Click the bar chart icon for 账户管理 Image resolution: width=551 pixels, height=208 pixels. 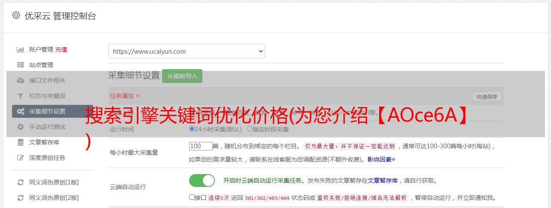[20, 49]
